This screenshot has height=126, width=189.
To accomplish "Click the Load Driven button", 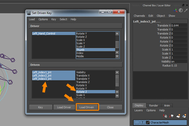I will point(87,107).
